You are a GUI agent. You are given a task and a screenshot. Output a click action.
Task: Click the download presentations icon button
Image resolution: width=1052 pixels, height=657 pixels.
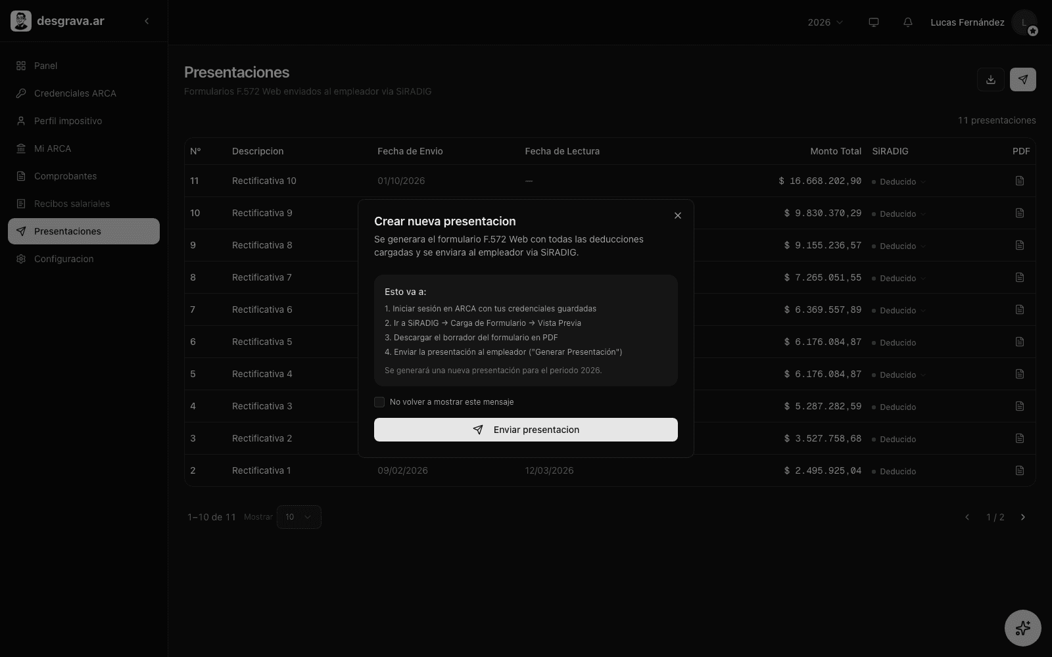[x=991, y=79]
